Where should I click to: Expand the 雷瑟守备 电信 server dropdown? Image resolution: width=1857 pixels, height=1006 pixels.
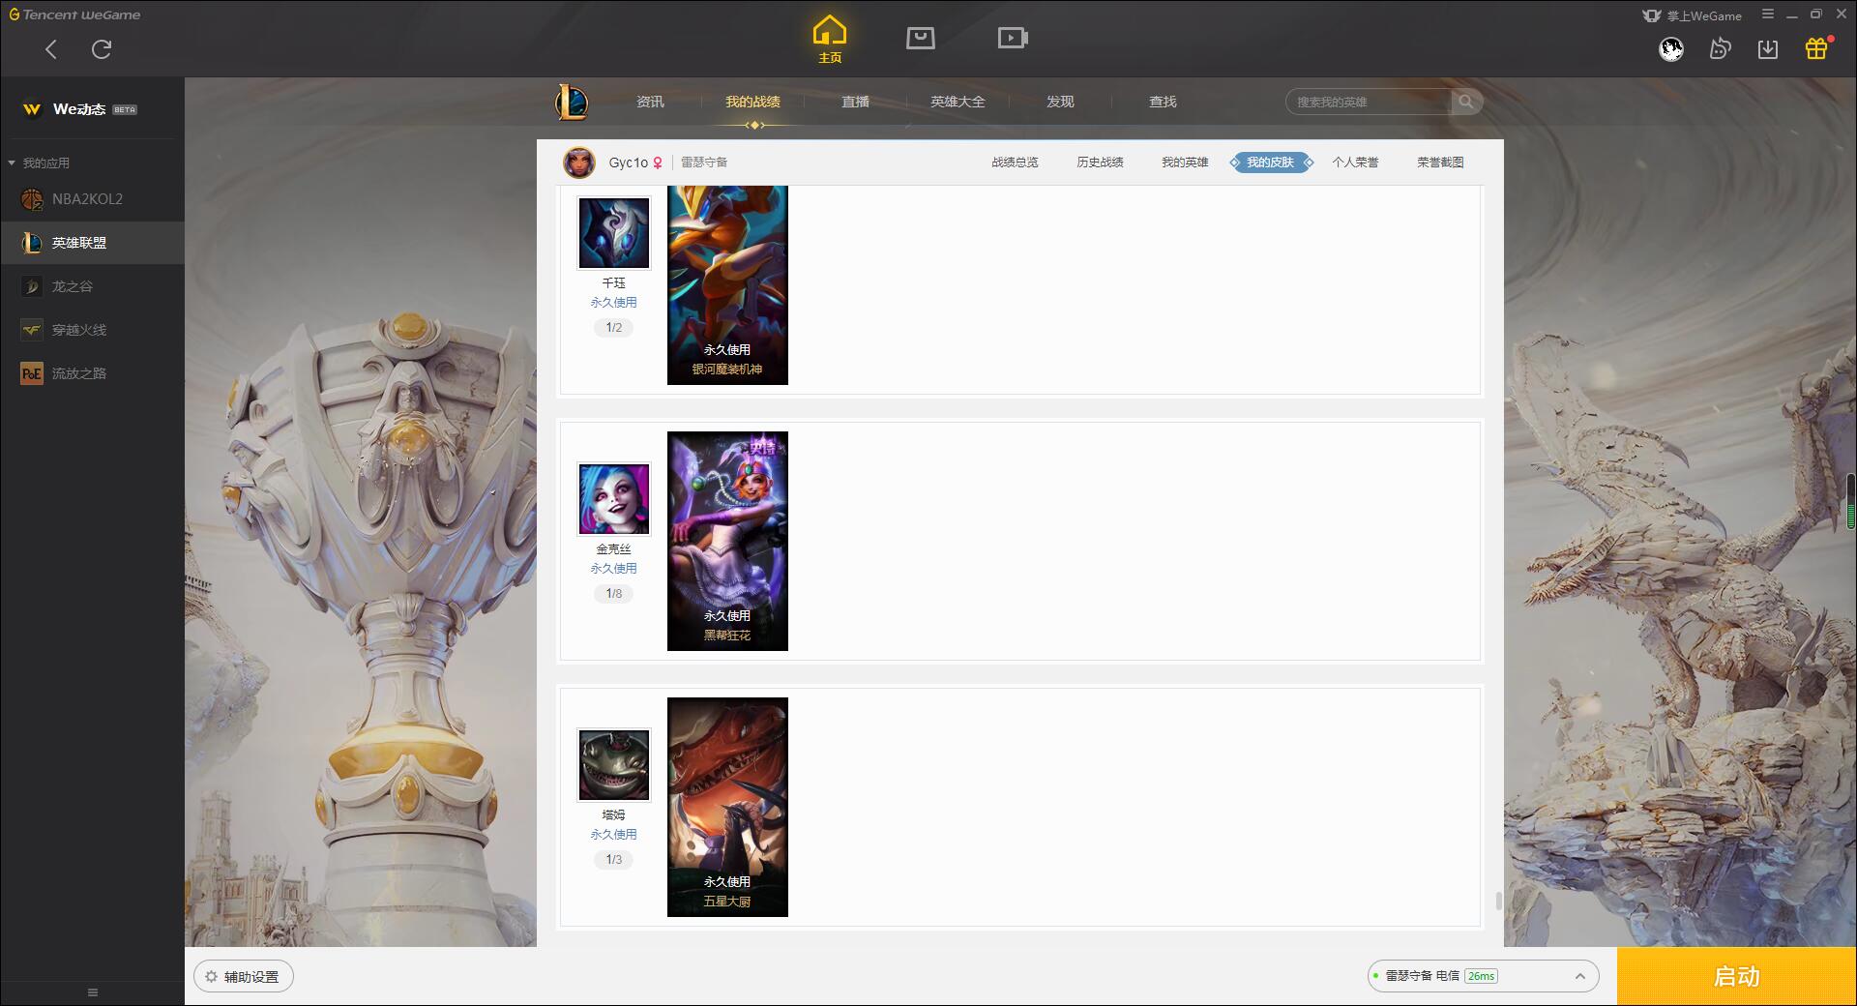point(1483,976)
